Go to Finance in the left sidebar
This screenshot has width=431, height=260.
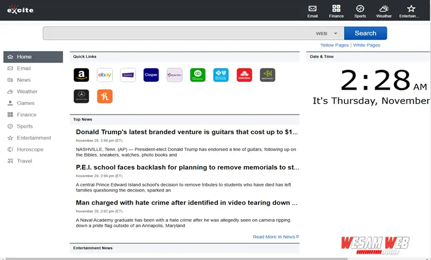pos(27,115)
